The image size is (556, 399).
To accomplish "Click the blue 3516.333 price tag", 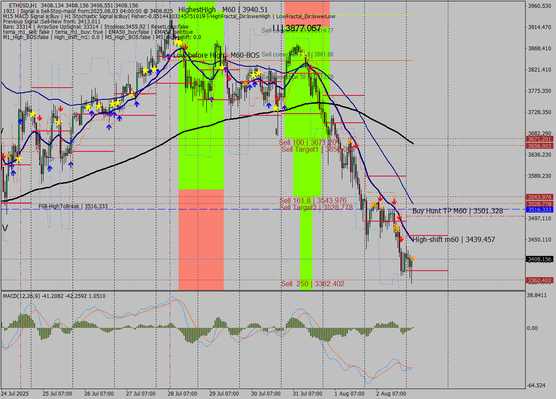I will 539,210.
